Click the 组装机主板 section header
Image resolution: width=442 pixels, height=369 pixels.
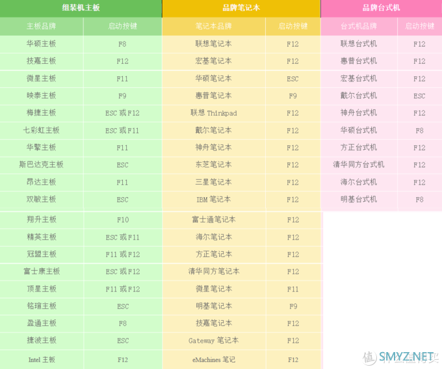point(81,8)
